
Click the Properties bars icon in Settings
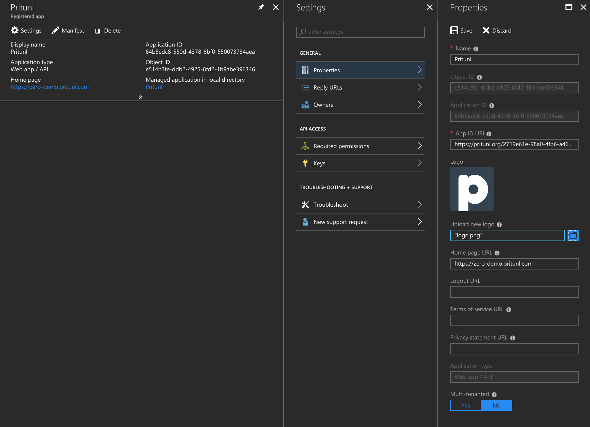305,70
